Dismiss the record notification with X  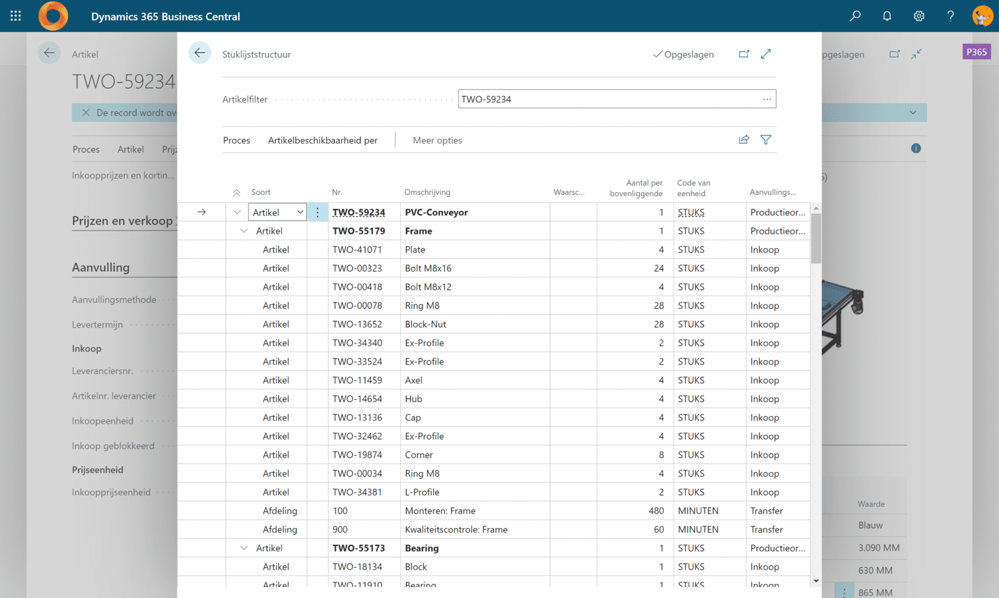click(85, 112)
